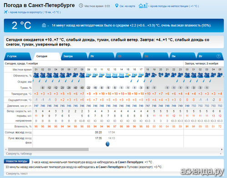Click the rain drop icon for hour 07

coord(72,81)
